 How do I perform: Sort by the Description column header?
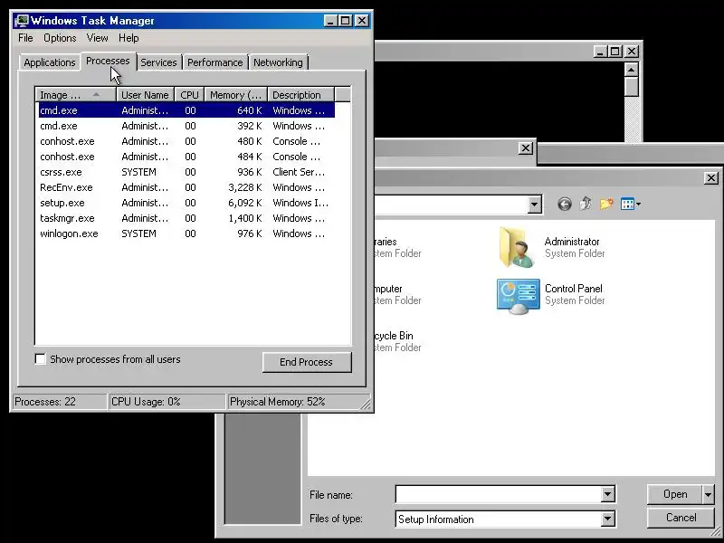click(x=300, y=95)
